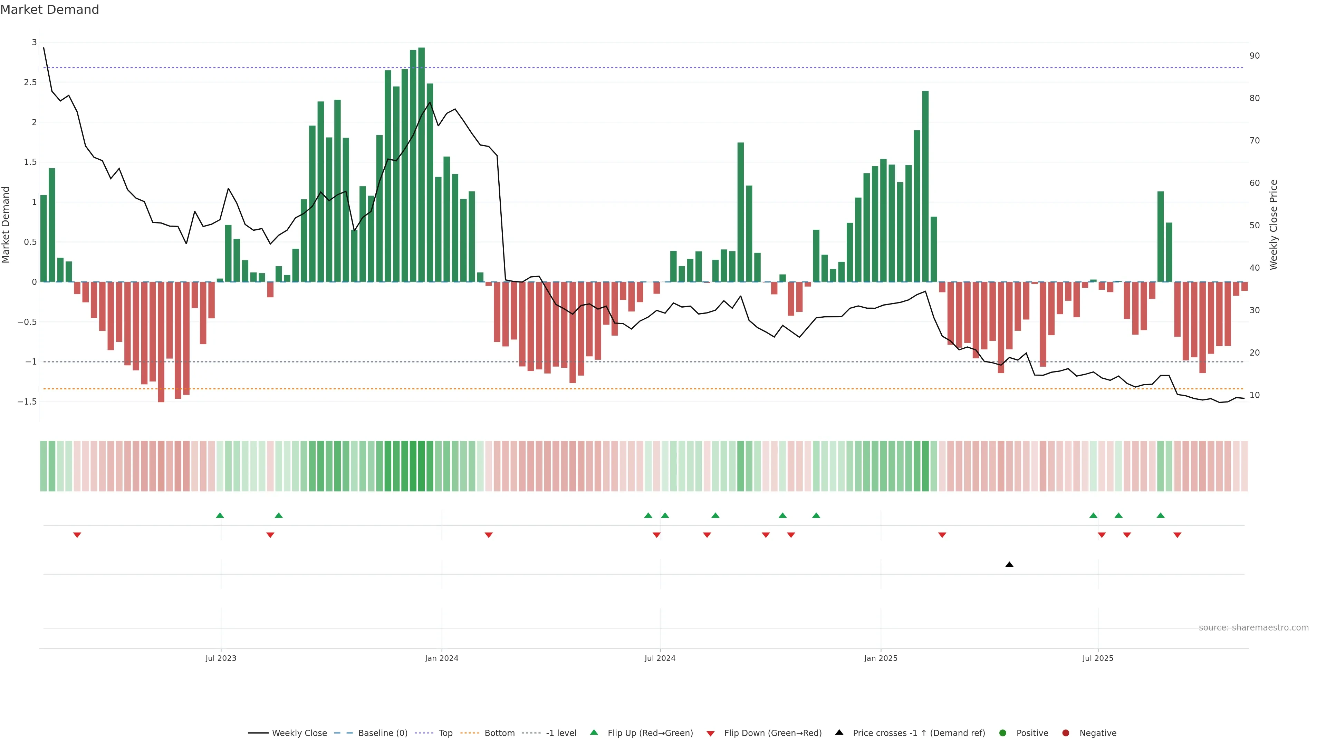Click the Market Demand chart title
The height and width of the screenshot is (745, 1326).
[x=49, y=10]
